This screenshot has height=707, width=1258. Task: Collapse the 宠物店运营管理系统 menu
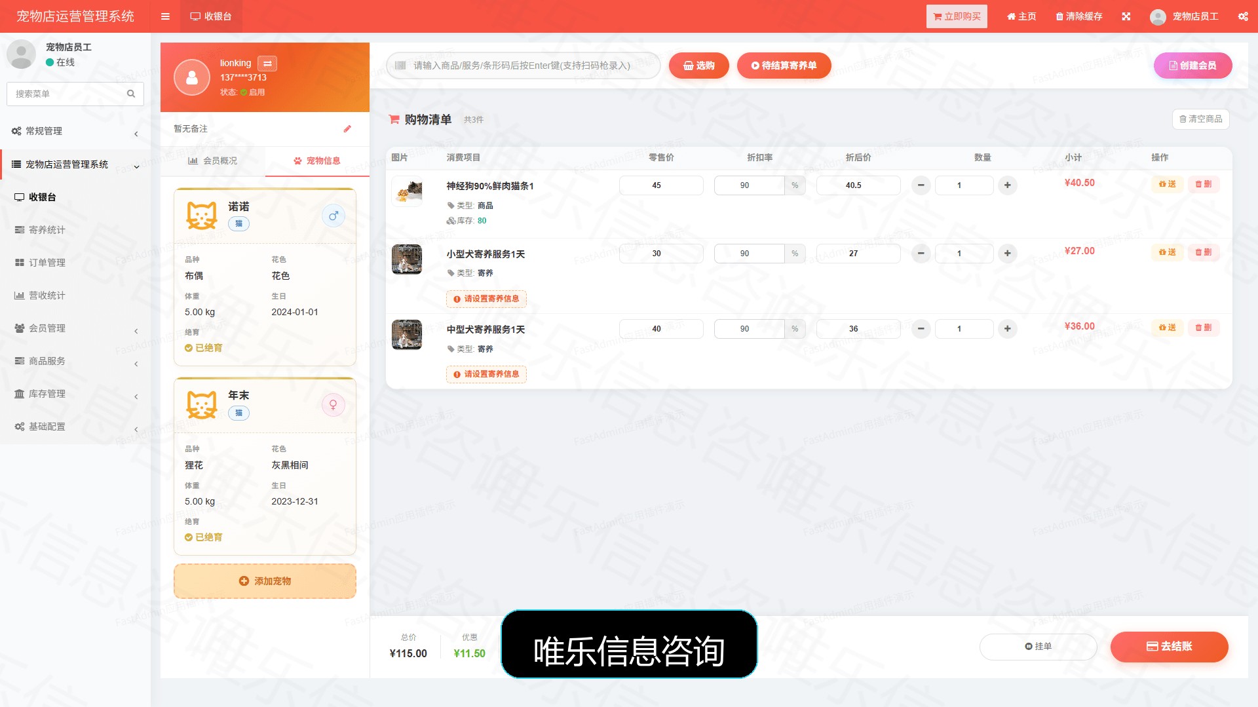click(75, 164)
